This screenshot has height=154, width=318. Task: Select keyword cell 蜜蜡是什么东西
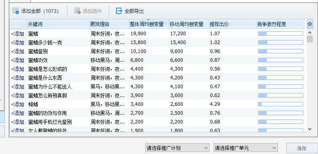pos(45,78)
